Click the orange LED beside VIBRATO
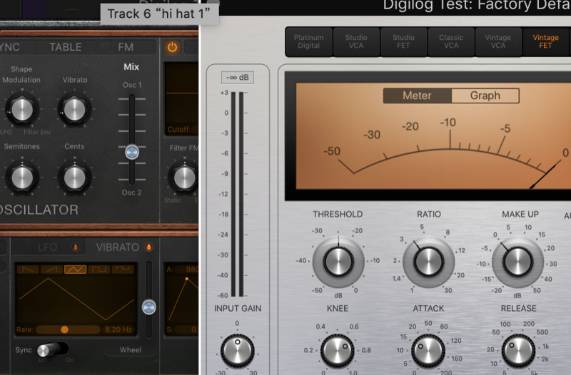 click(x=148, y=247)
